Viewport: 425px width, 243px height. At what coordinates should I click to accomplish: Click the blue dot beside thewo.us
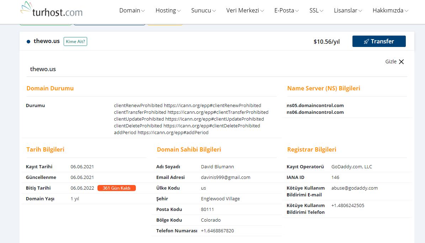click(28, 42)
